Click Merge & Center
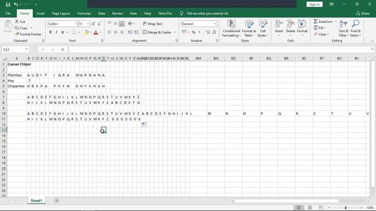This screenshot has width=376, height=211. coord(157,32)
